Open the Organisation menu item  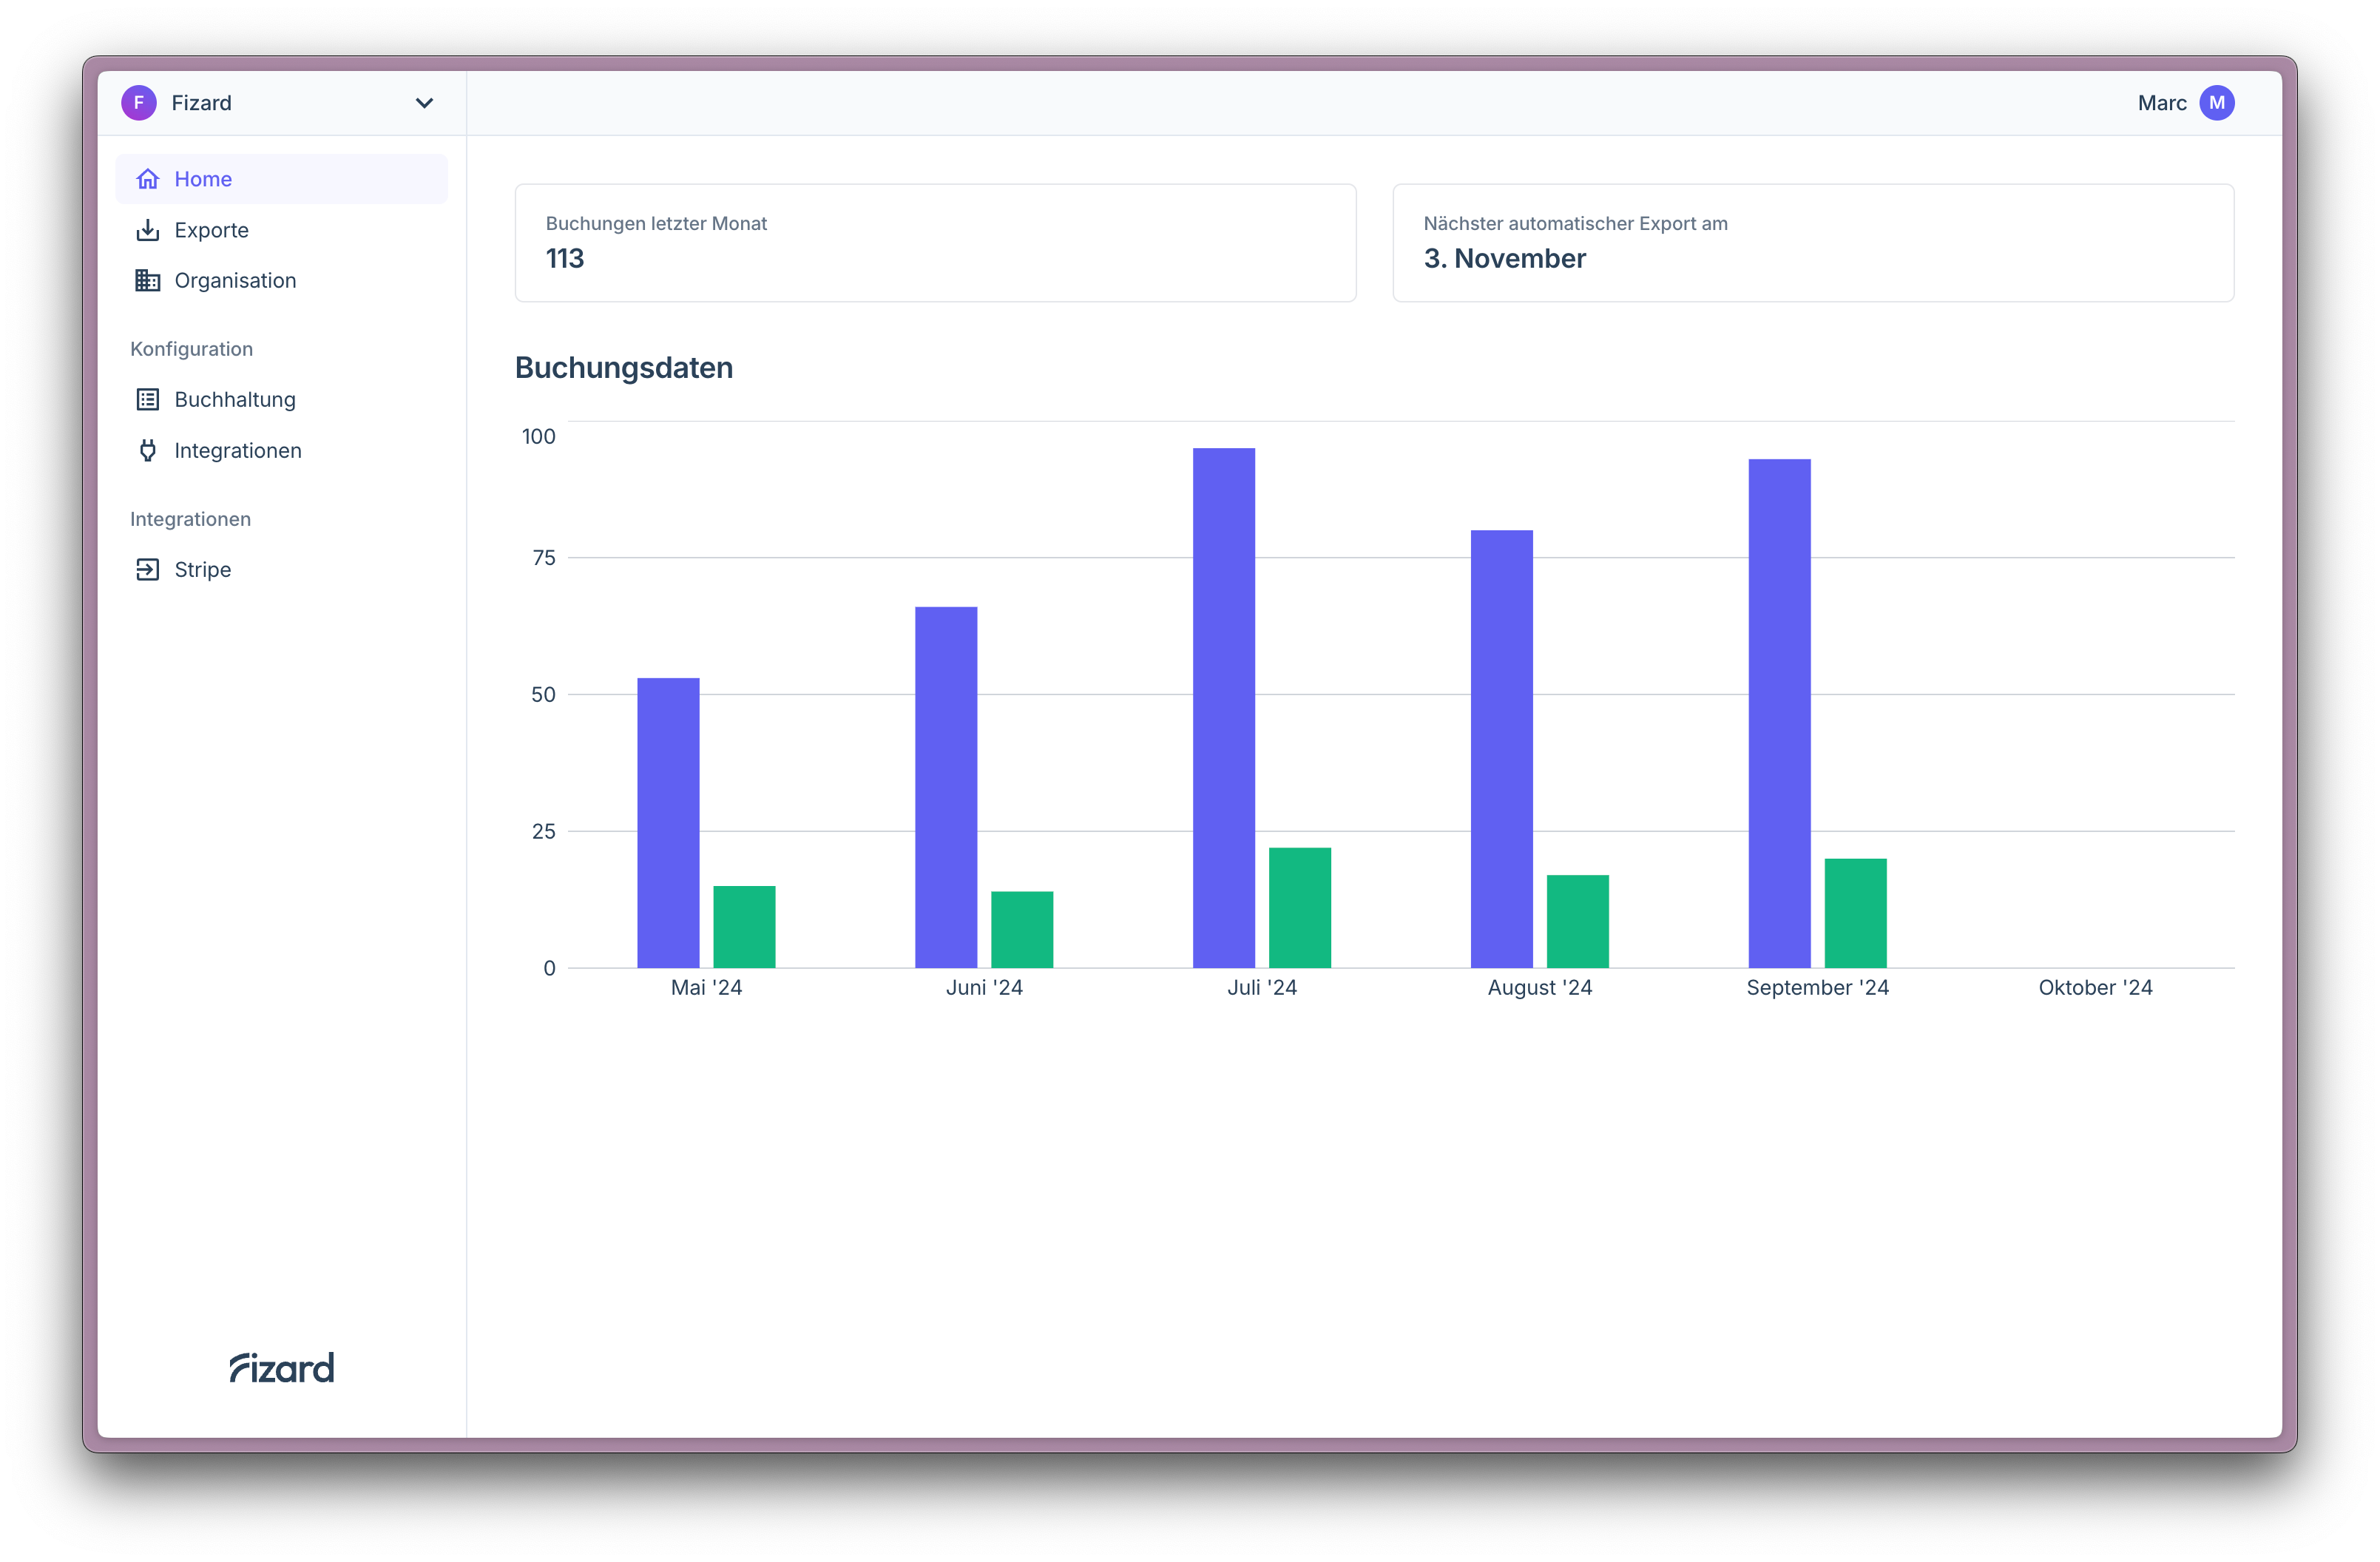pyautogui.click(x=235, y=281)
